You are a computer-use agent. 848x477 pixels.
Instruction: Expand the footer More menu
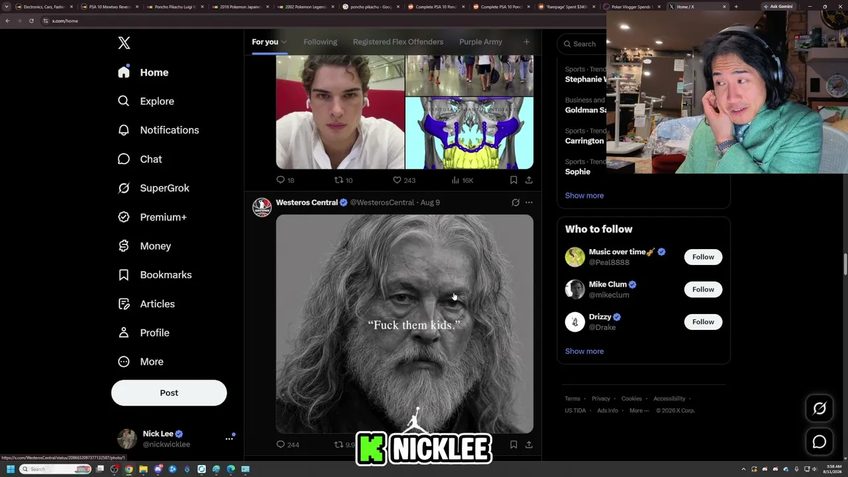[639, 411]
